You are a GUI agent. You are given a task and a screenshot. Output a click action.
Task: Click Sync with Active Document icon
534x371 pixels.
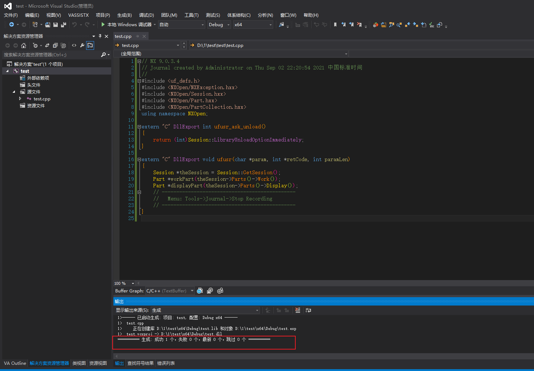point(47,45)
